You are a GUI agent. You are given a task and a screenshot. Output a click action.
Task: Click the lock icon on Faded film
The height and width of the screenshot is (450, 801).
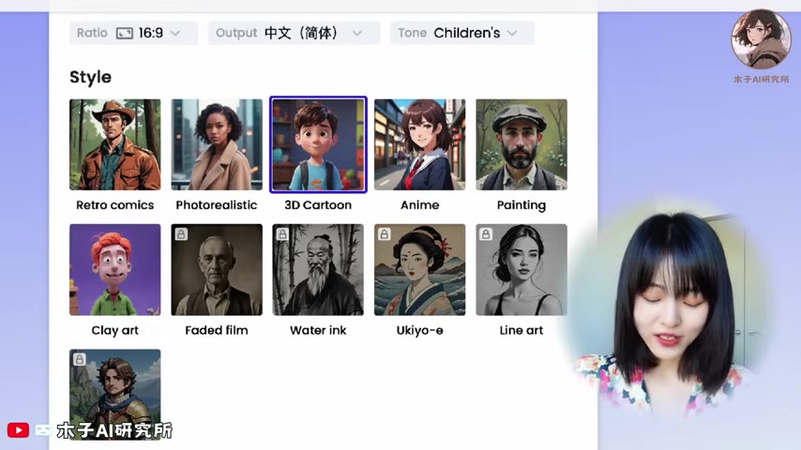click(x=181, y=234)
